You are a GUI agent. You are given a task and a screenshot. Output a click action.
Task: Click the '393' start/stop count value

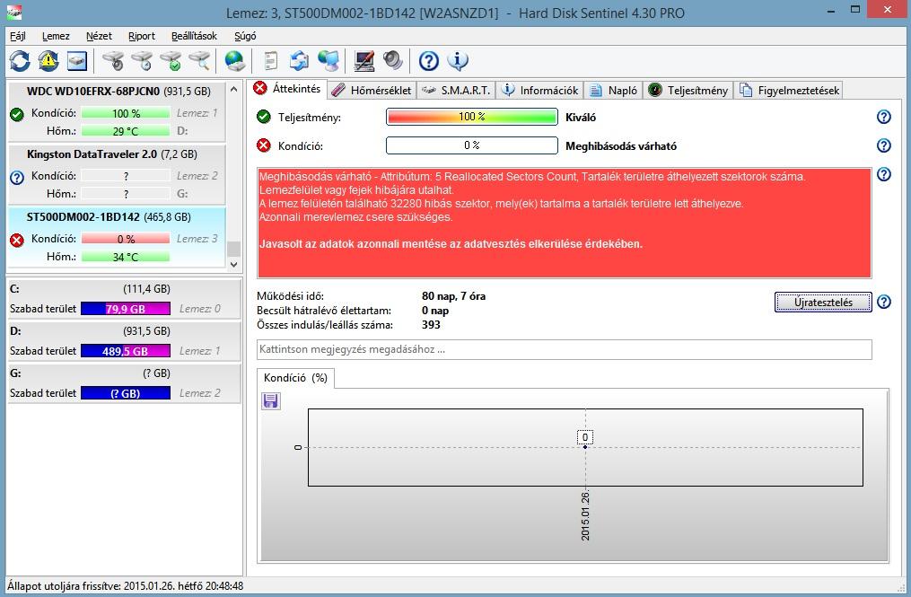431,325
